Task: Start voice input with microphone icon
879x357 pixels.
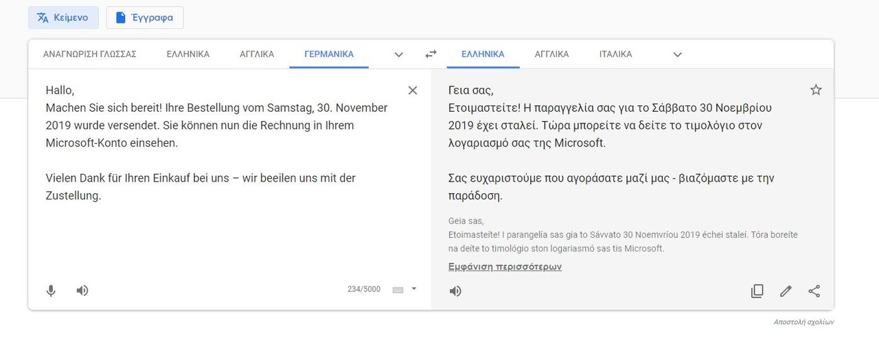Action: tap(51, 291)
